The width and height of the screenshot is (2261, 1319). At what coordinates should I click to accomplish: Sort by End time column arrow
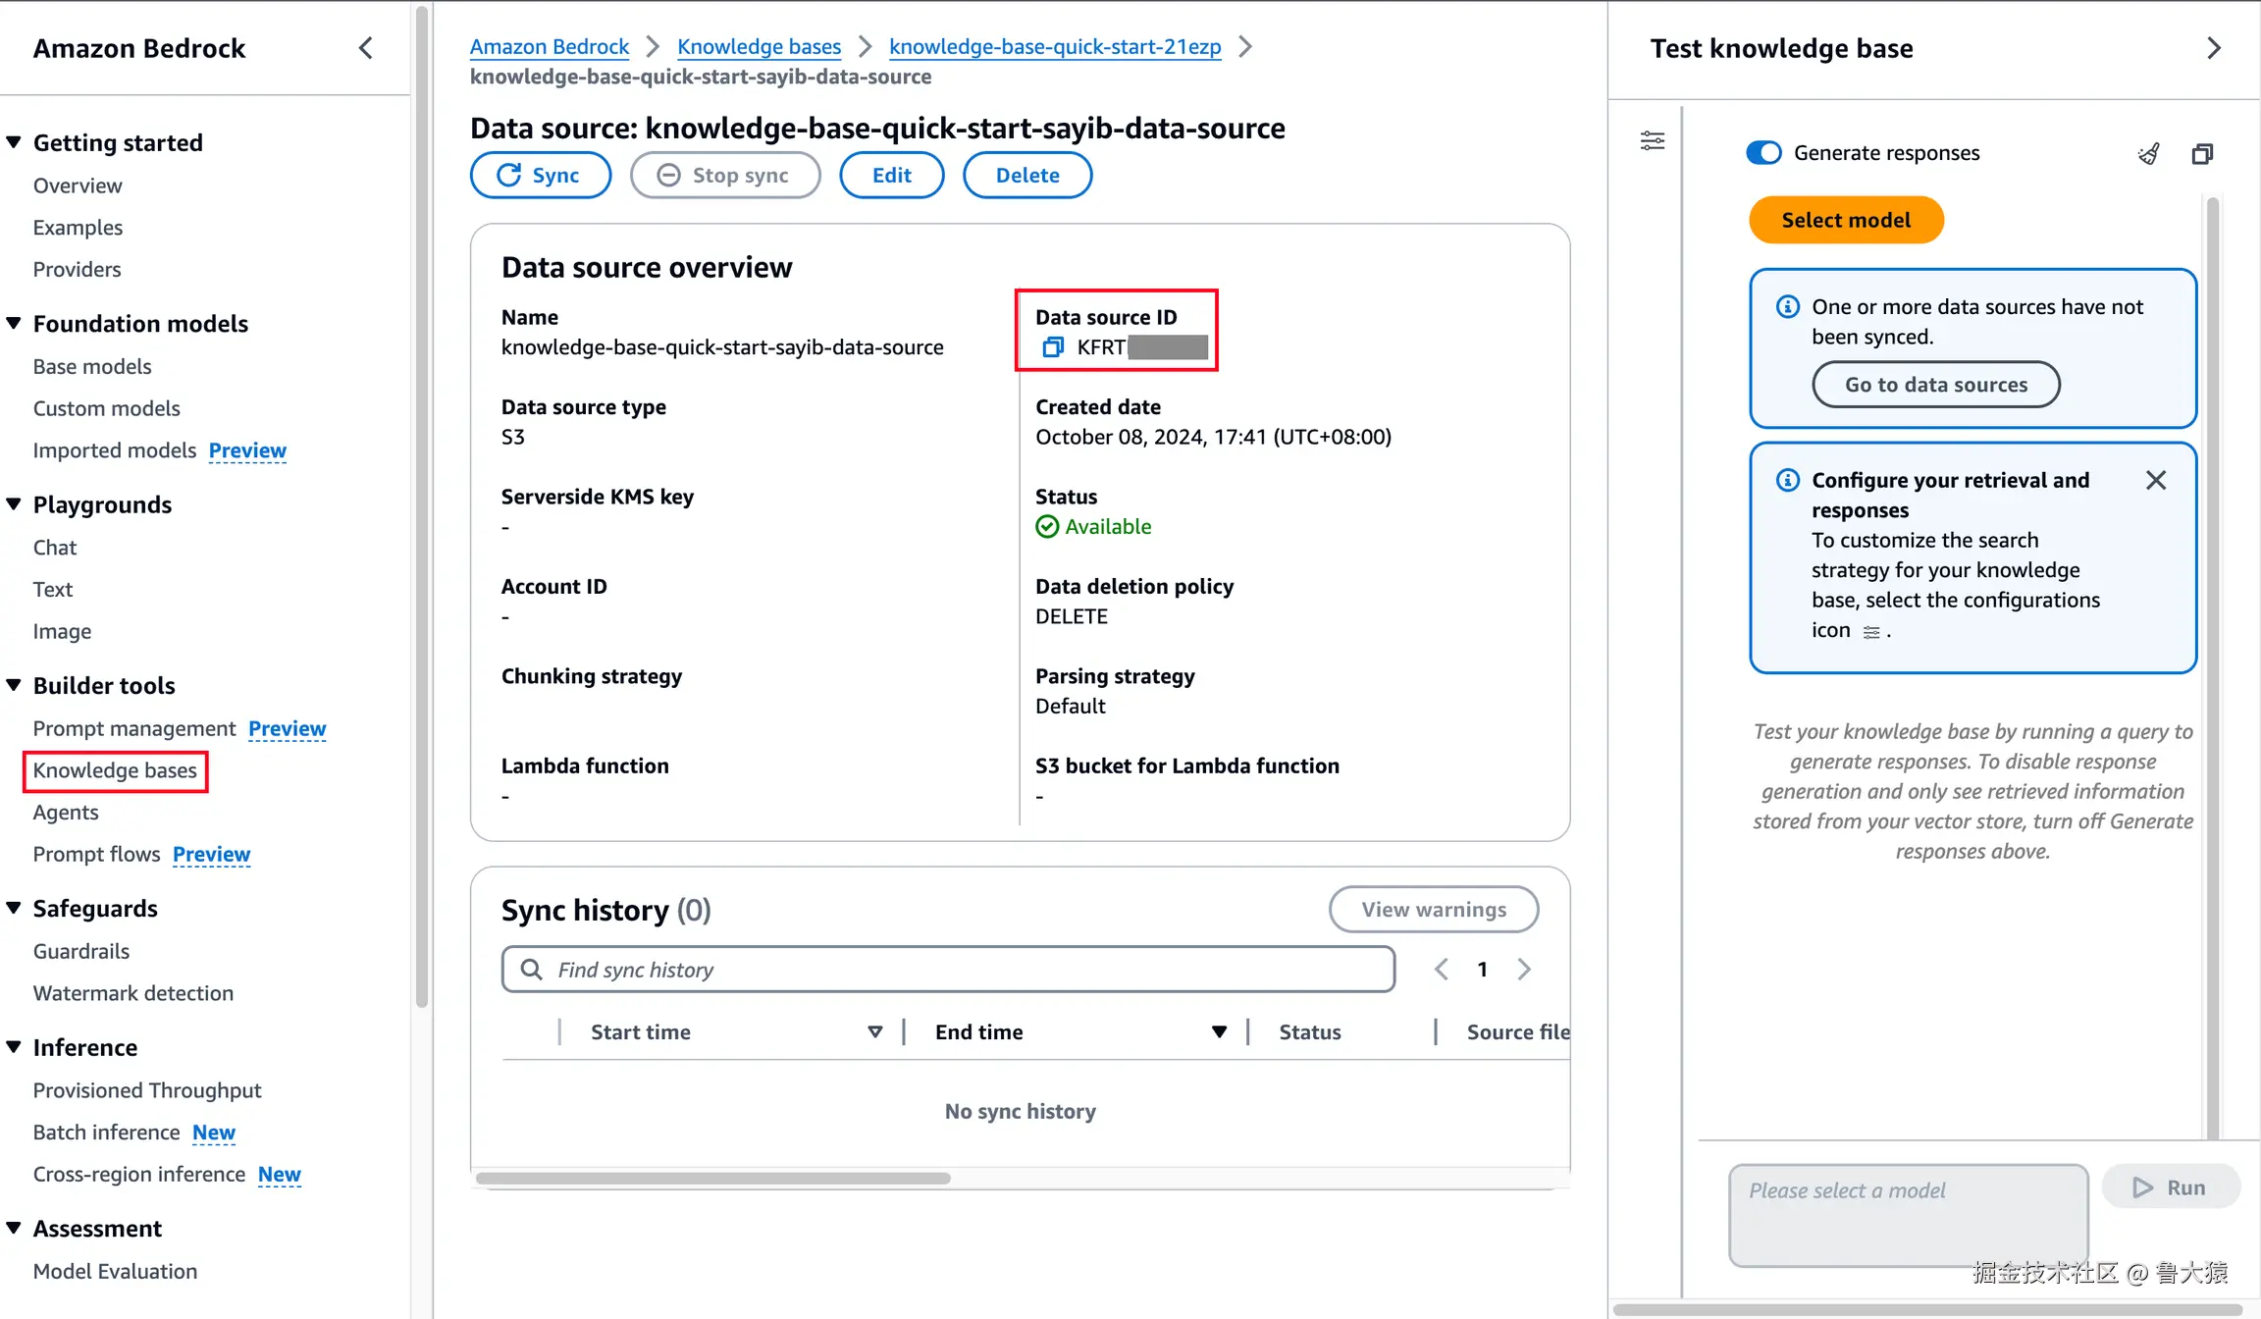[x=1219, y=1031]
